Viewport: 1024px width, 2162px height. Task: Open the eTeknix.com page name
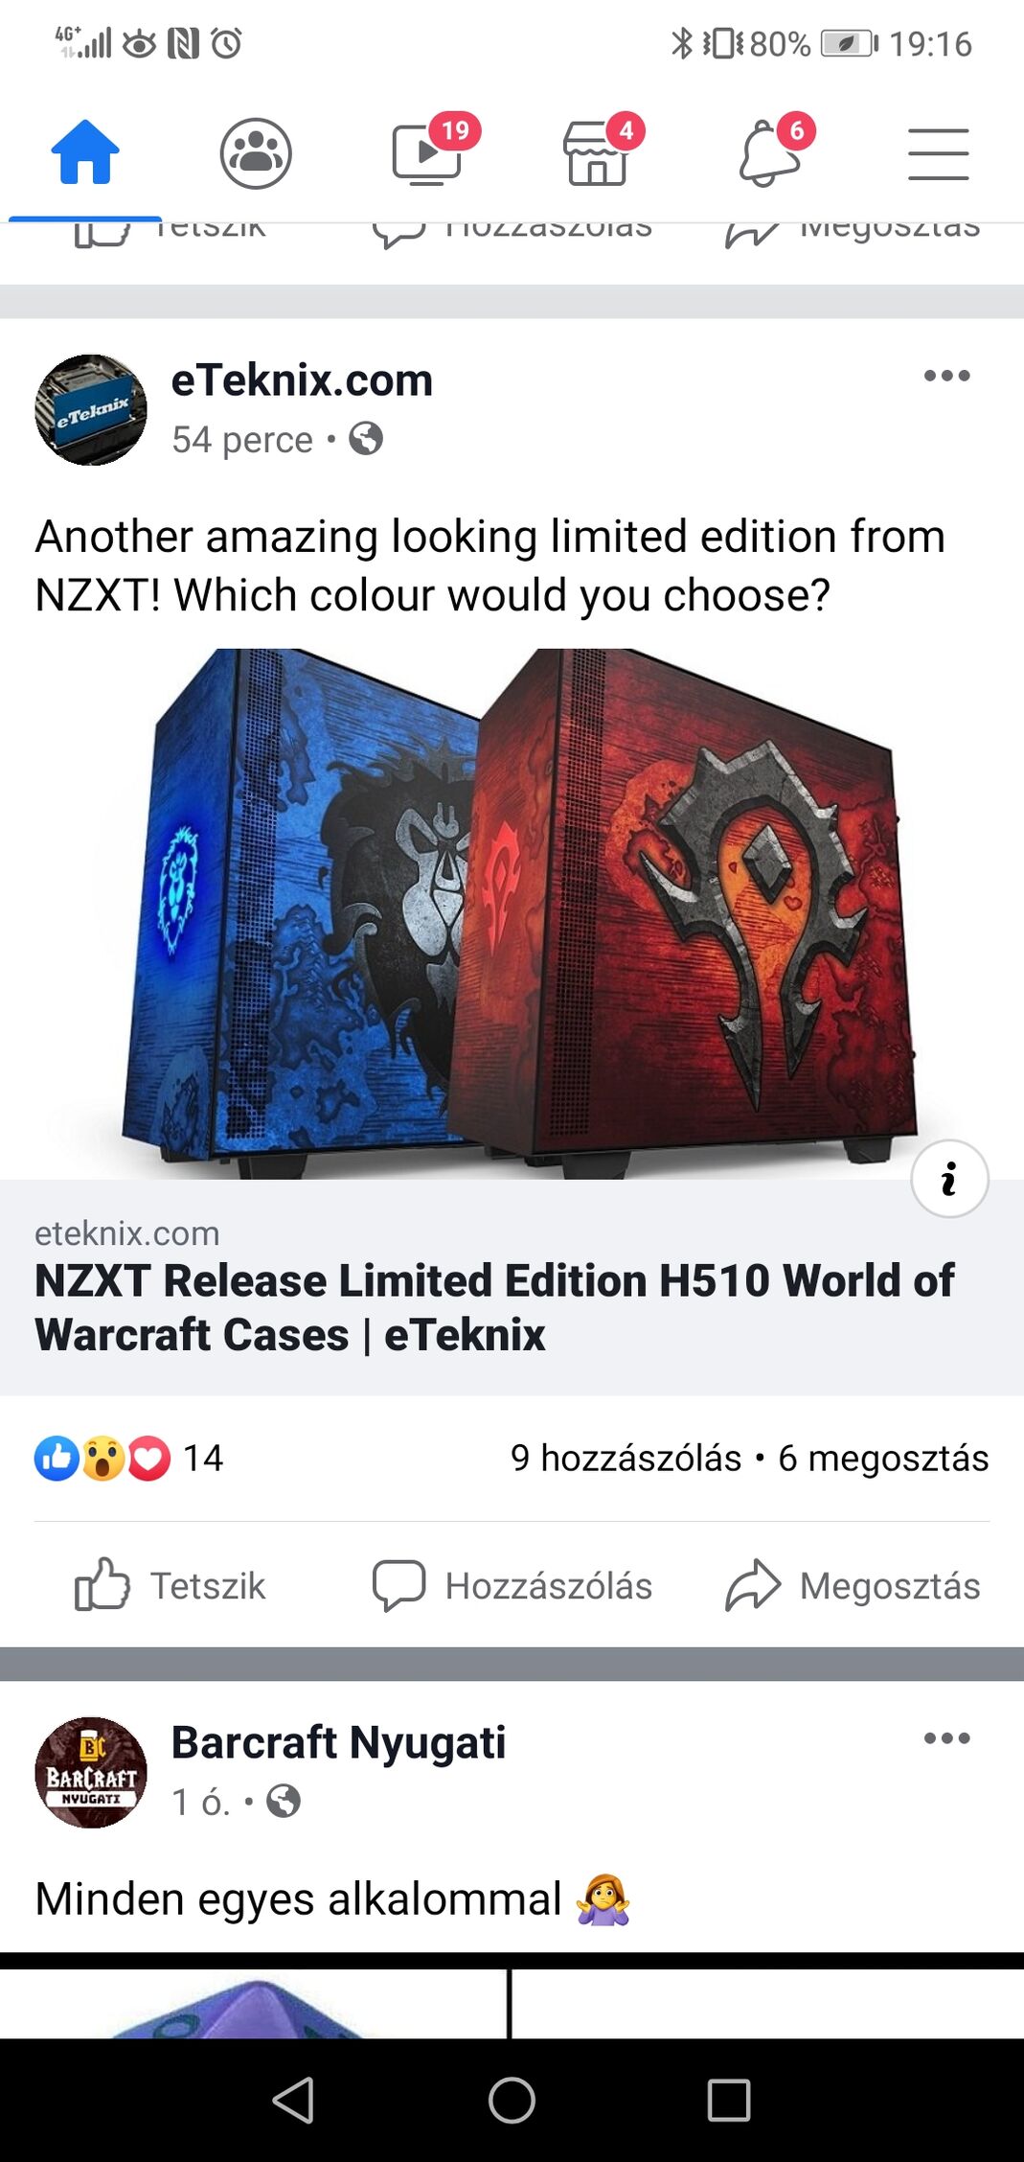(x=302, y=380)
